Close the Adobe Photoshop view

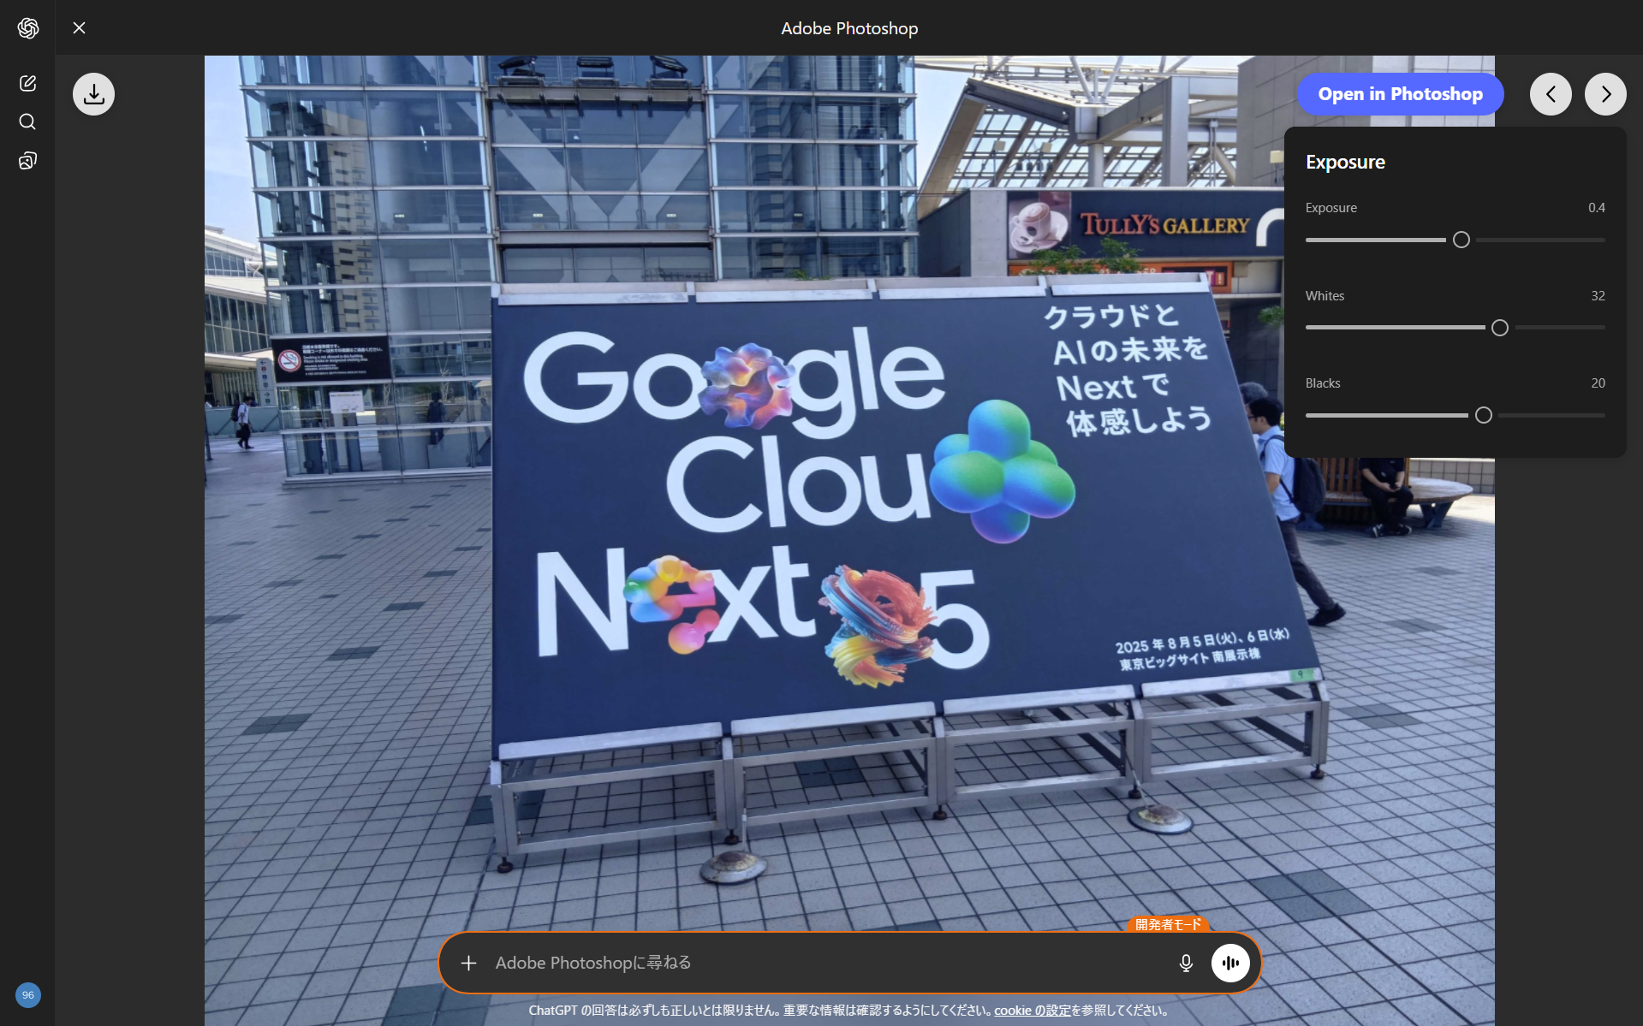point(80,28)
